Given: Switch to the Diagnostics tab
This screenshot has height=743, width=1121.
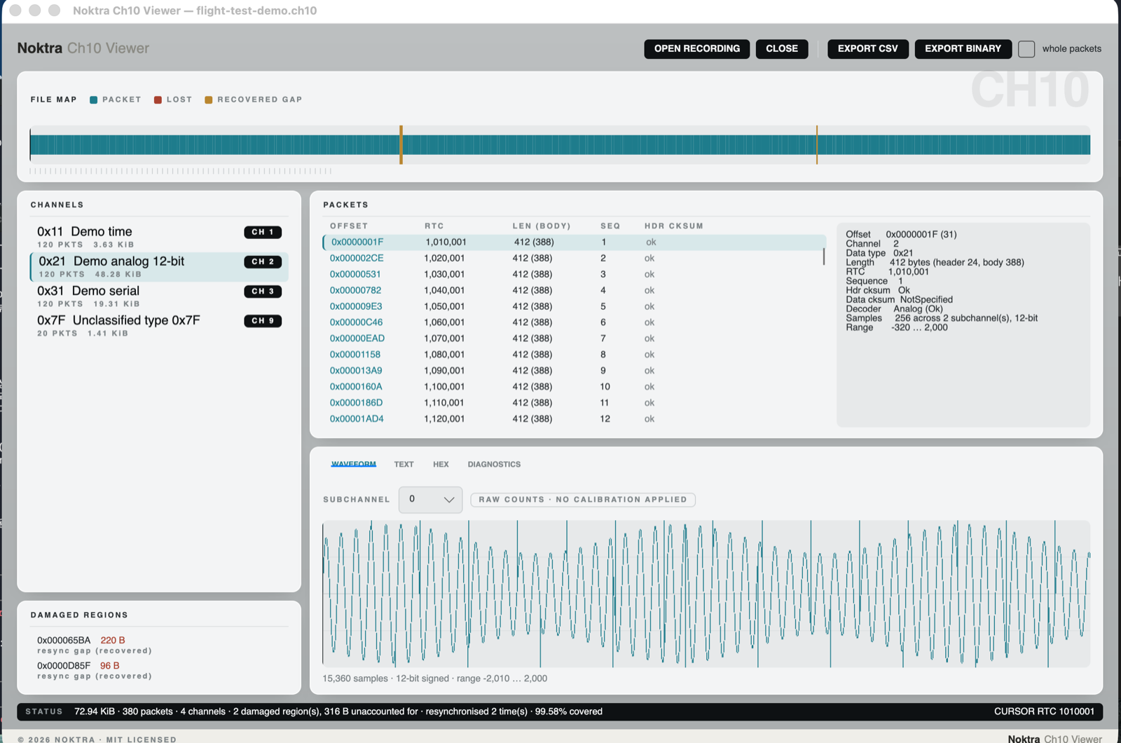Looking at the screenshot, I should pos(494,464).
